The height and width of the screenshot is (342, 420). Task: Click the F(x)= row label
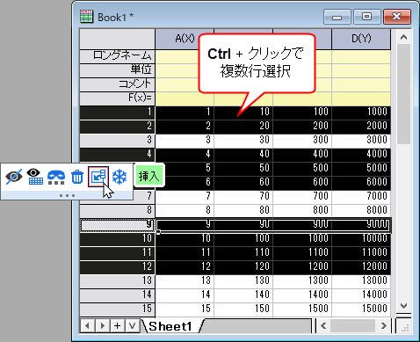[117, 98]
